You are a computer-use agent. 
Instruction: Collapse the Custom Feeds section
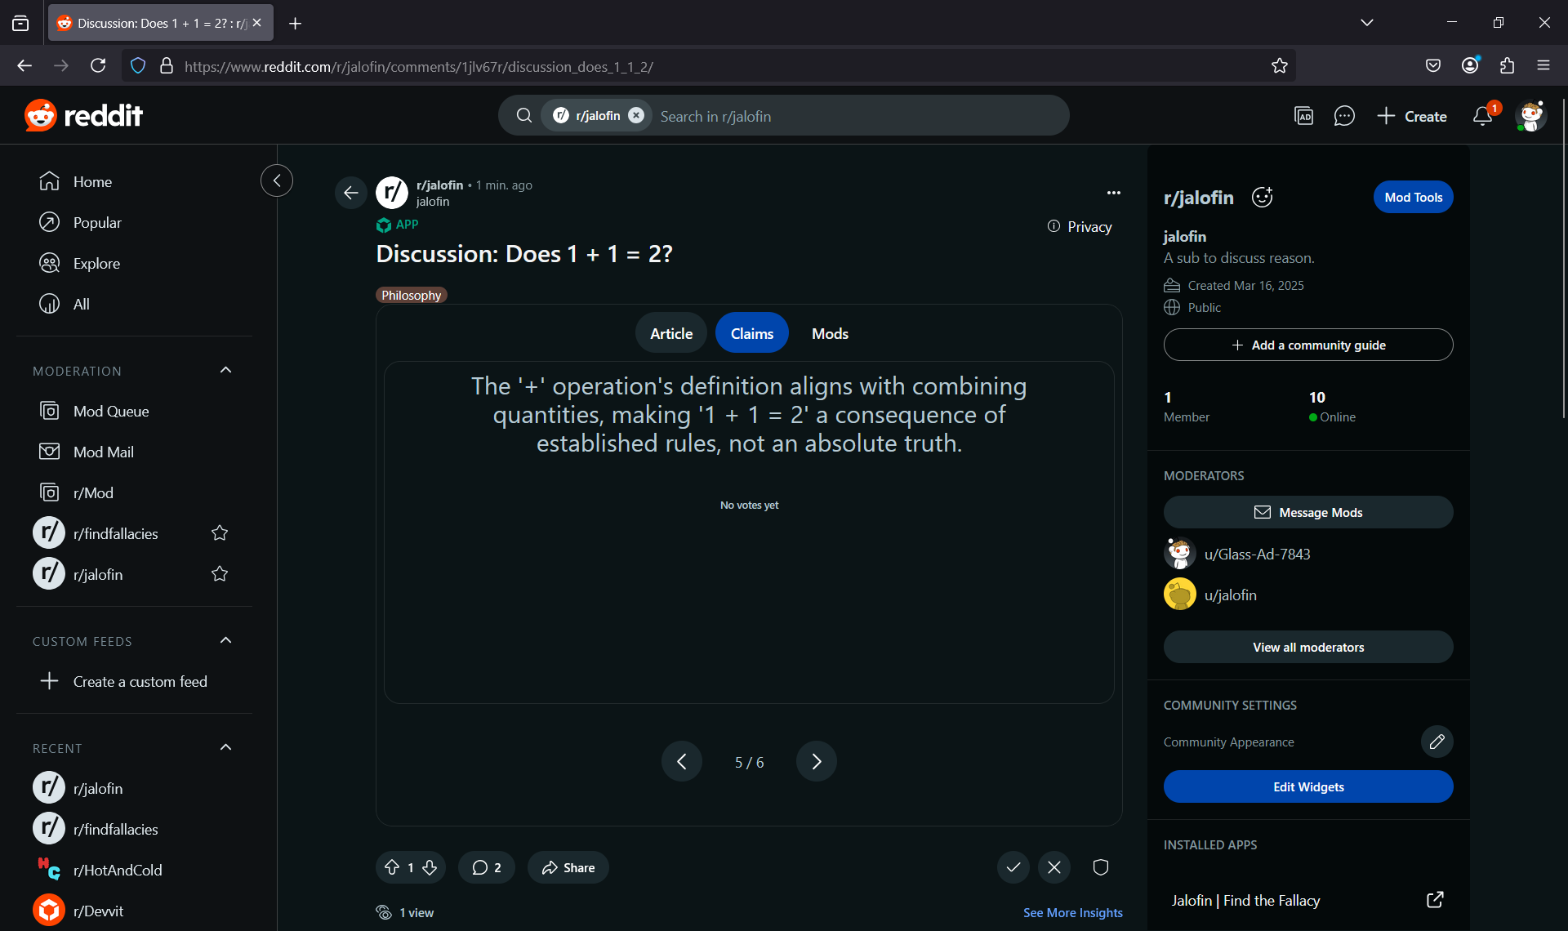(226, 641)
